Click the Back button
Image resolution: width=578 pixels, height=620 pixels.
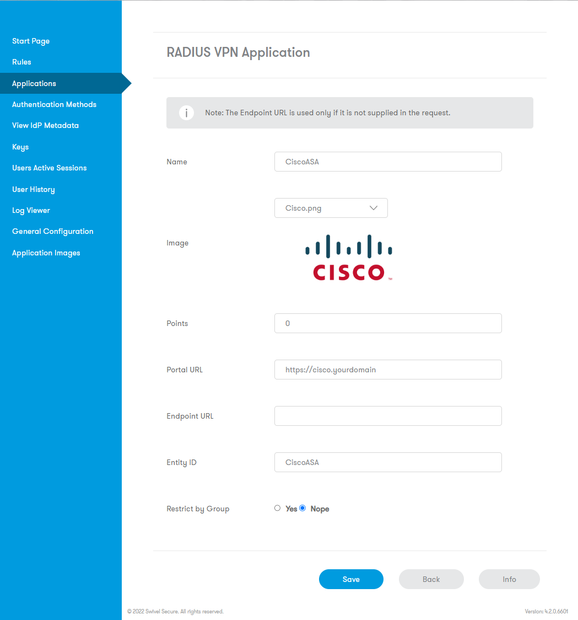click(x=431, y=579)
